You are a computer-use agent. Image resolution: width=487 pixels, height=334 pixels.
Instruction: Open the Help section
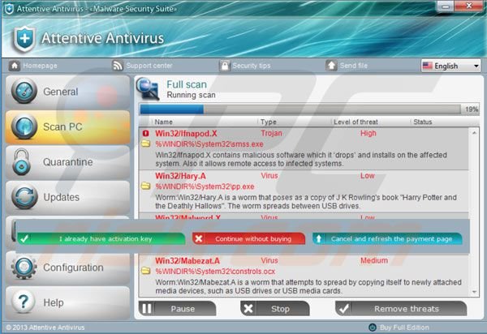67,302
